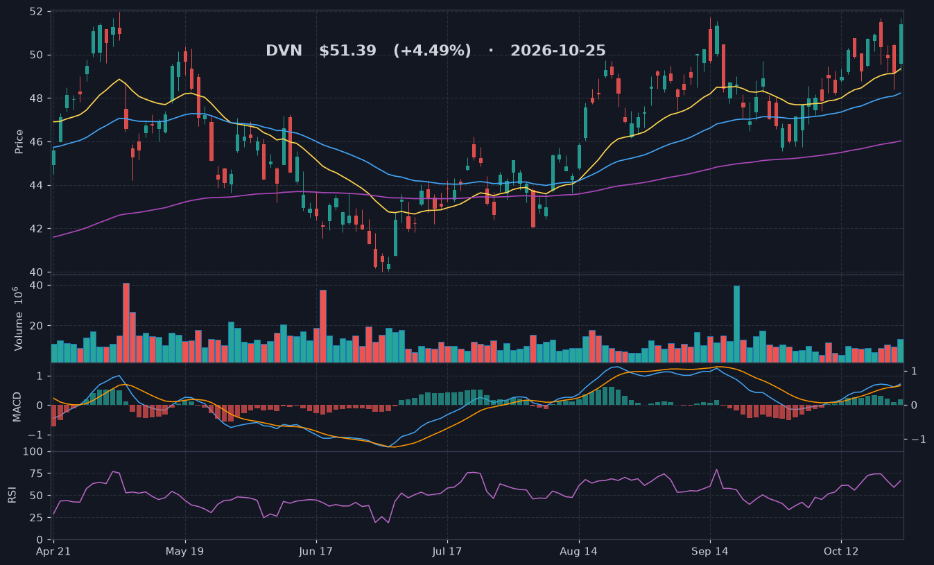The width and height of the screenshot is (934, 565).
Task: Click the 44 price tick label
Action: (37, 186)
